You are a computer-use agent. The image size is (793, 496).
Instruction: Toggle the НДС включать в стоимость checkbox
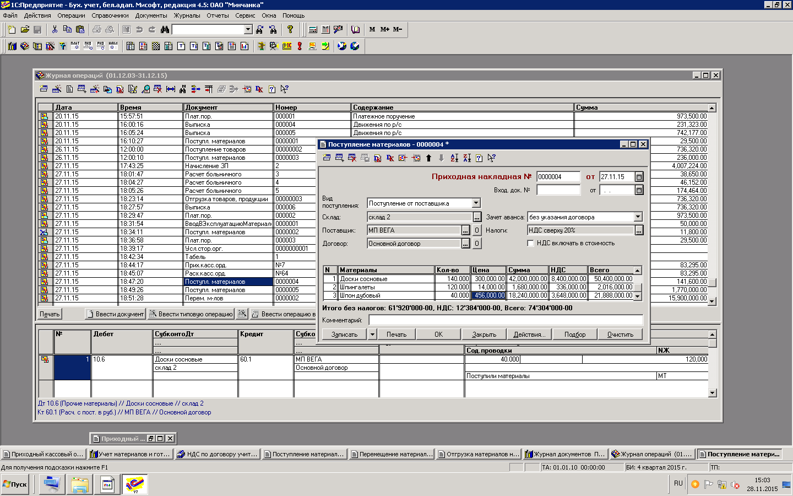click(x=531, y=243)
